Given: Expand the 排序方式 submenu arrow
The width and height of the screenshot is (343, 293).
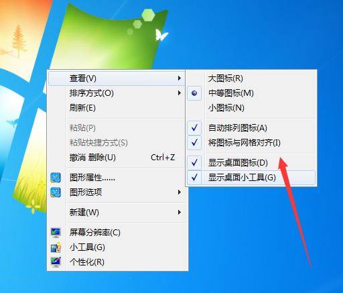Looking at the screenshot, I should 180,93.
